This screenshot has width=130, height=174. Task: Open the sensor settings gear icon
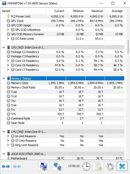(x=110, y=166)
